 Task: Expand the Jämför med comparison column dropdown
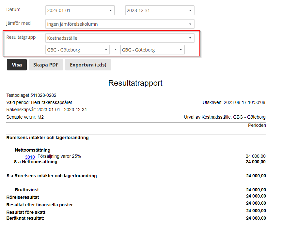[x=120, y=24]
